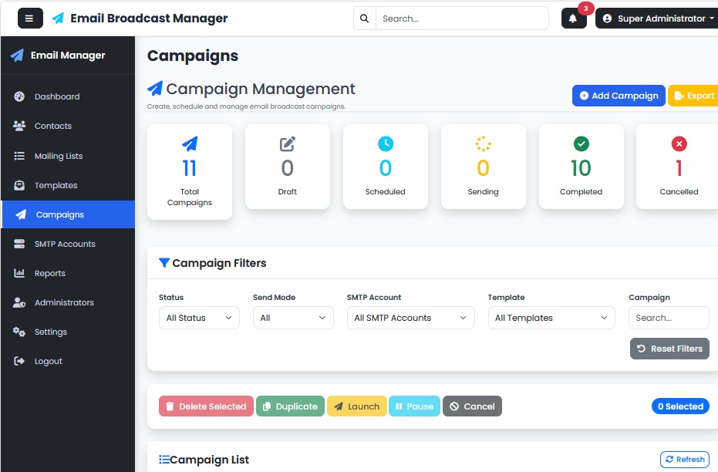Focus the Campaign search filter field
This screenshot has width=718, height=472.
coord(669,318)
